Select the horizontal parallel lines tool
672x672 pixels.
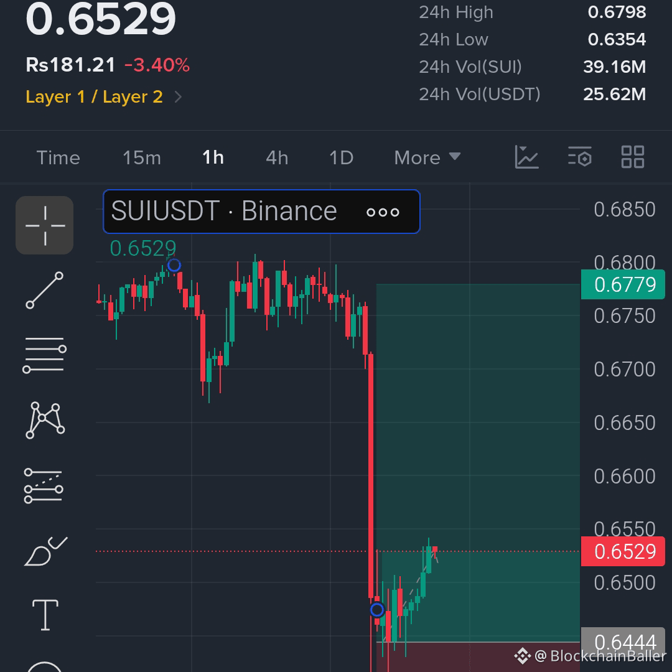pyautogui.click(x=45, y=355)
